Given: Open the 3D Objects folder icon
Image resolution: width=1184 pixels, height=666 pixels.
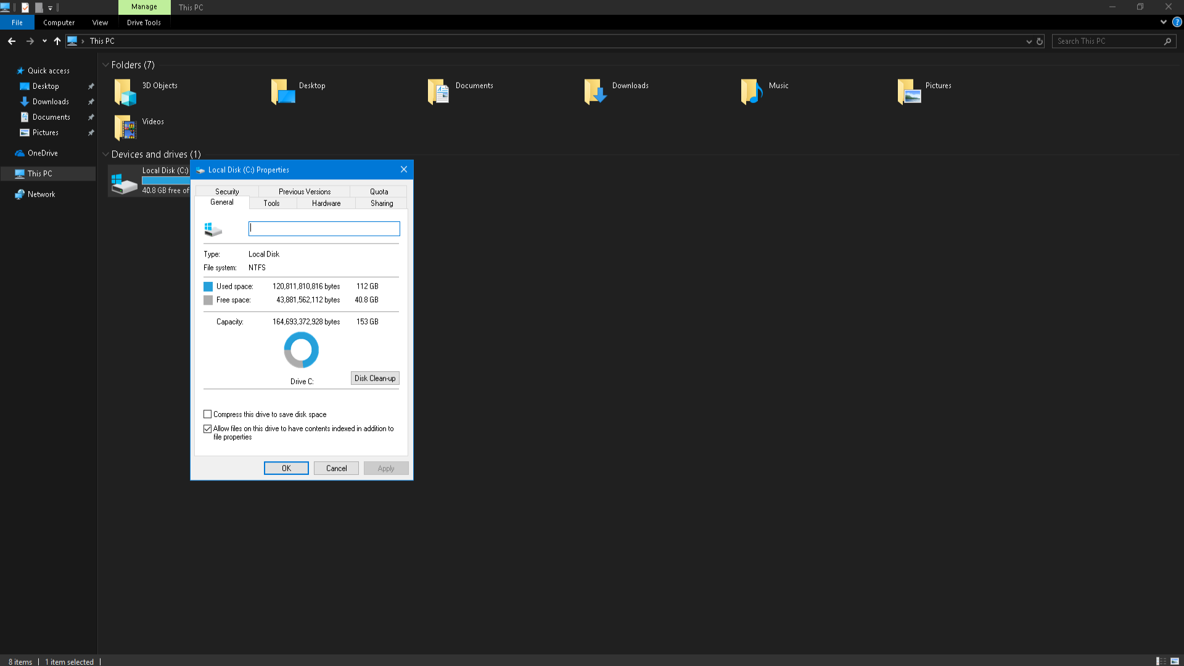Looking at the screenshot, I should click(125, 92).
